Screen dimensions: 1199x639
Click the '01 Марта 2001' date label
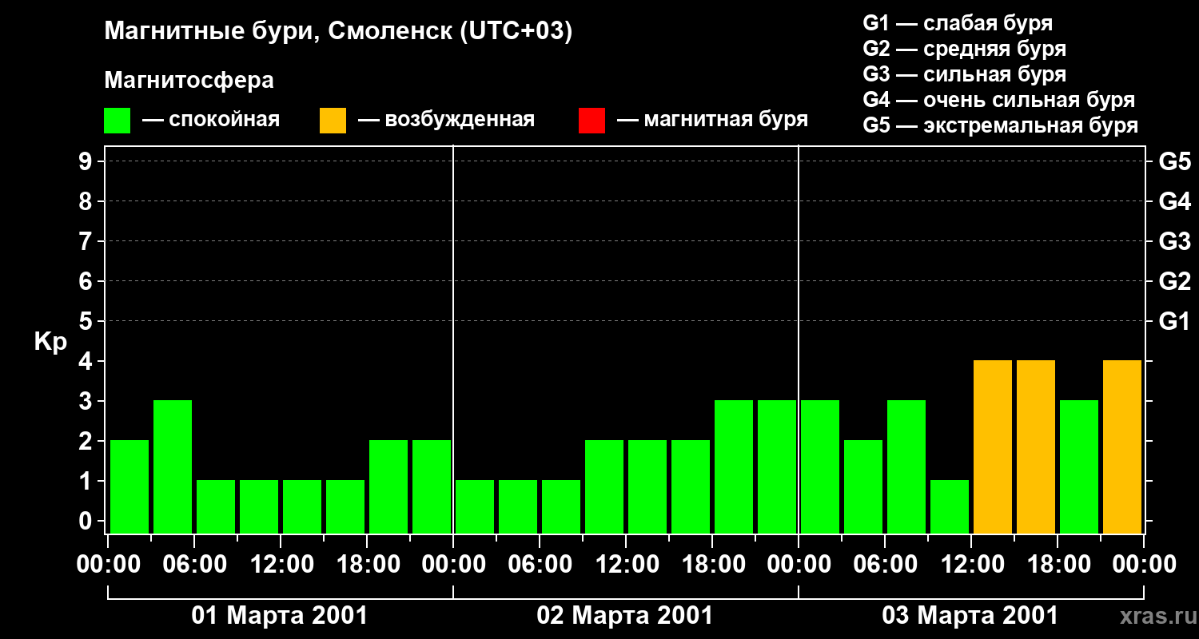click(280, 616)
